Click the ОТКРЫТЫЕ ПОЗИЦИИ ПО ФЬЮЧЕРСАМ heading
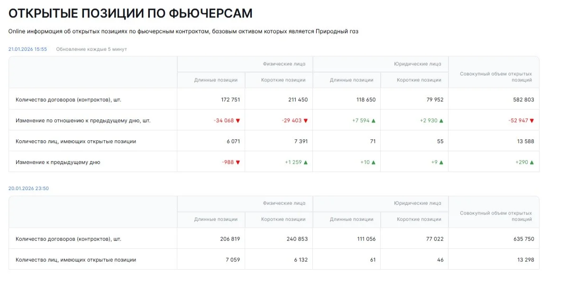The image size is (567, 288). (130, 13)
